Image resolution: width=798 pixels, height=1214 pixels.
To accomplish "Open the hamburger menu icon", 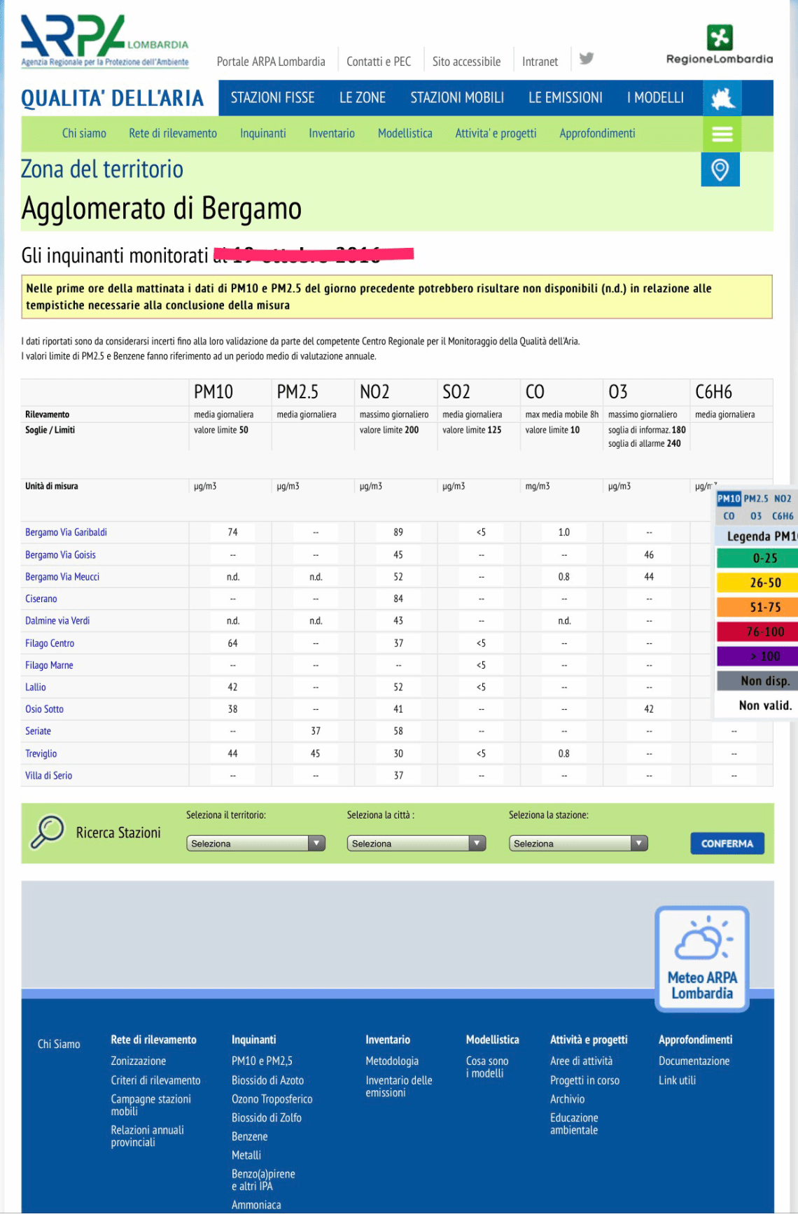I will click(722, 134).
